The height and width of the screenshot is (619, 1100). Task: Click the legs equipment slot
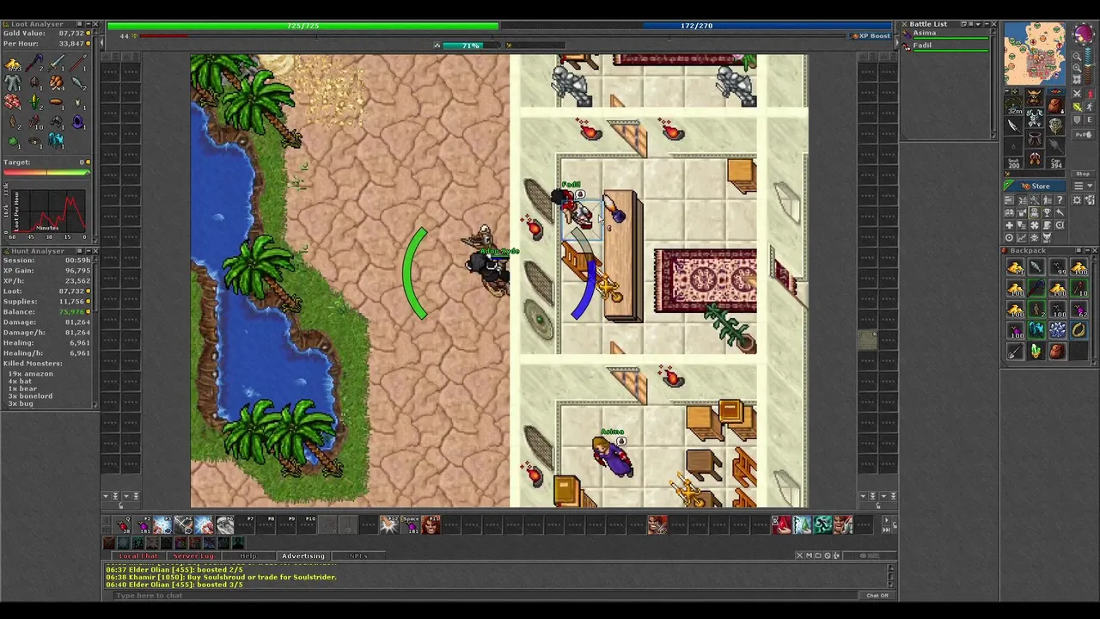click(x=1036, y=138)
